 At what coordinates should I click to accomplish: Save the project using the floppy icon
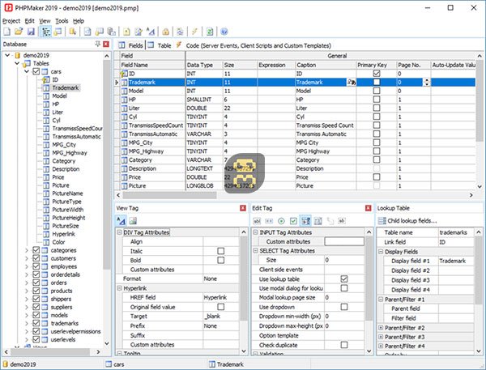[31, 32]
